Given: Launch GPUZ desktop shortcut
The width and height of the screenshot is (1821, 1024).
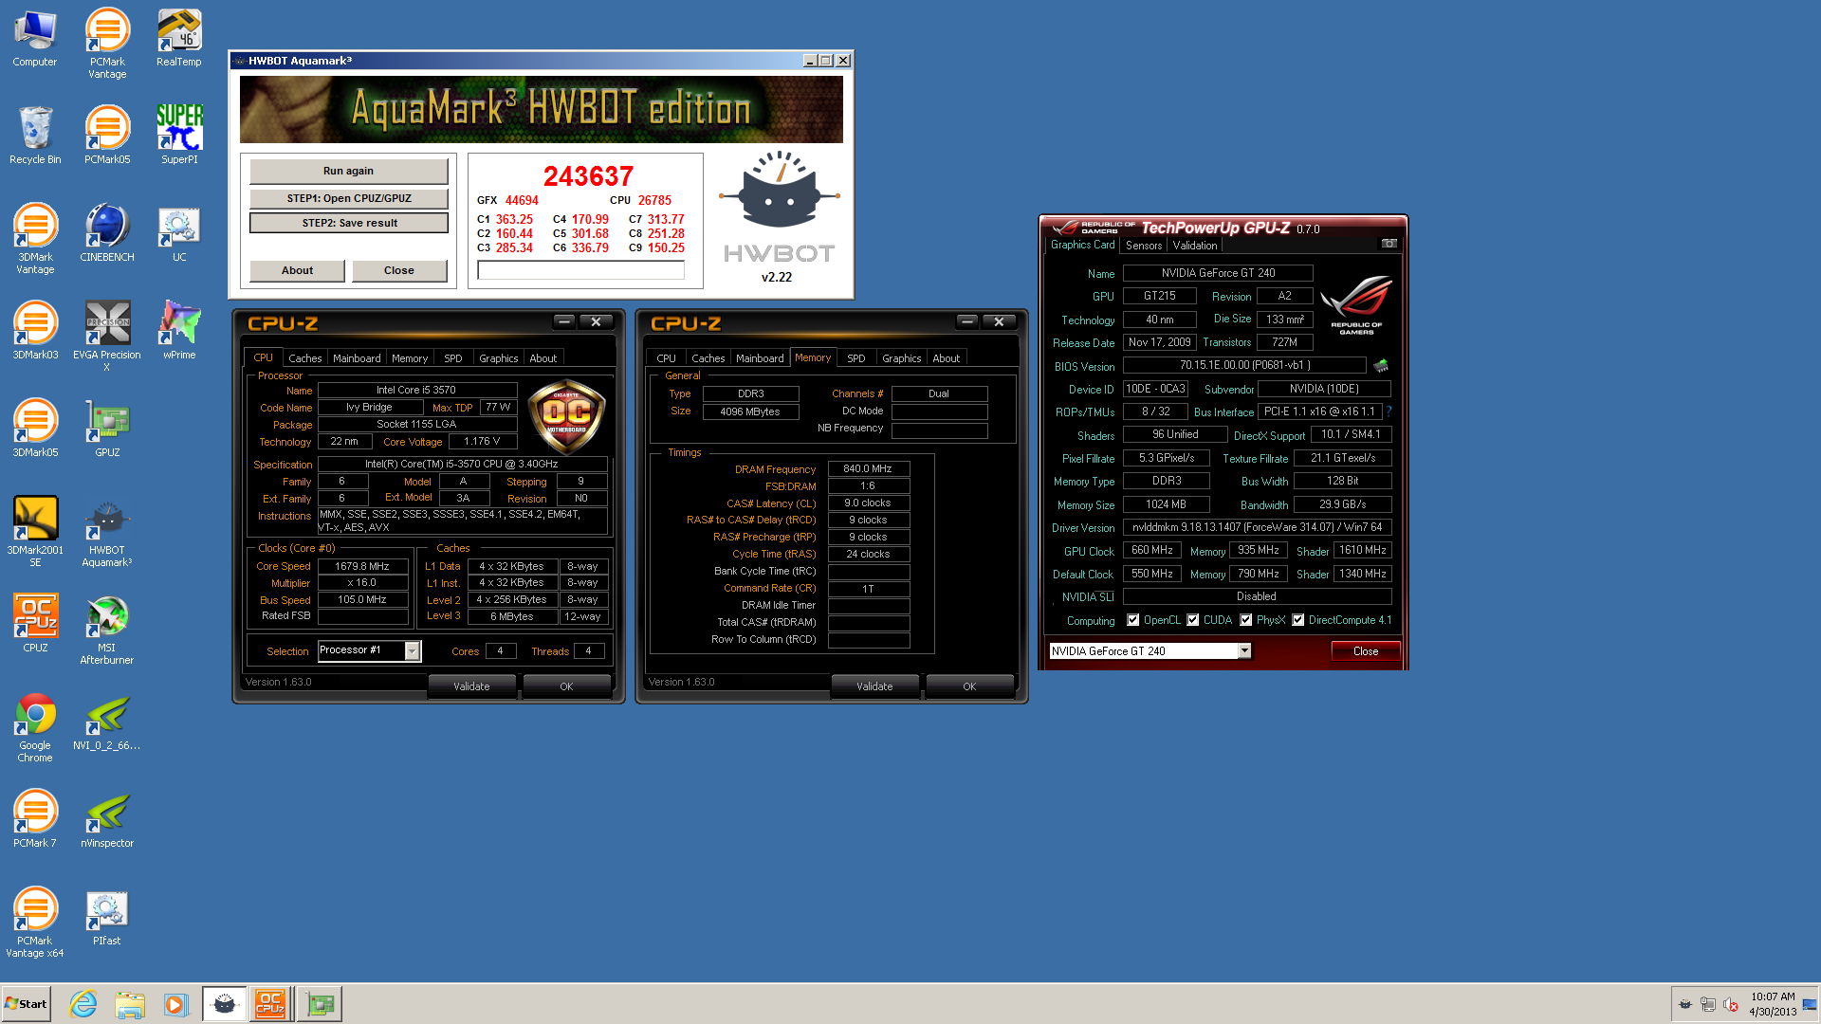Looking at the screenshot, I should click(x=107, y=429).
